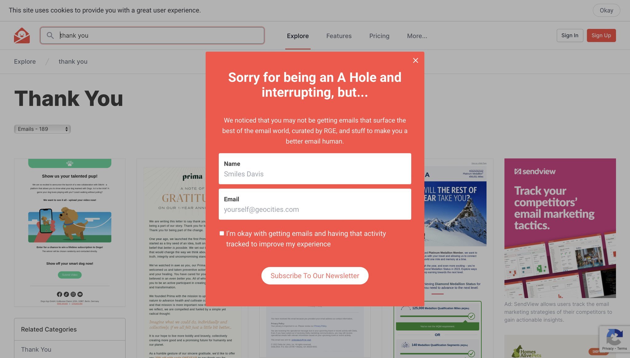630x358 pixels.
Task: Open the More... navigation dropdown
Action: 417,35
